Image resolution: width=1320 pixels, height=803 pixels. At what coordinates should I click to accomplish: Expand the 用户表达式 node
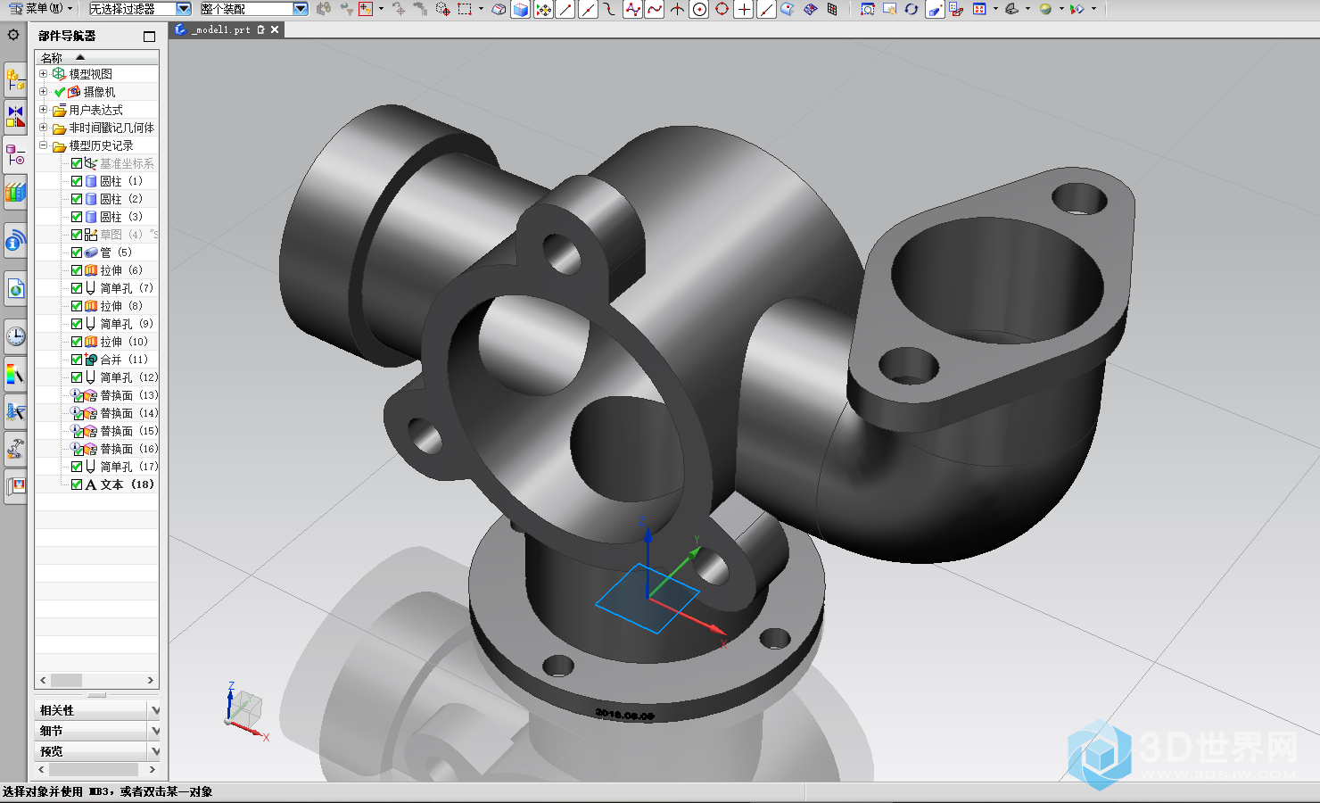coord(43,110)
